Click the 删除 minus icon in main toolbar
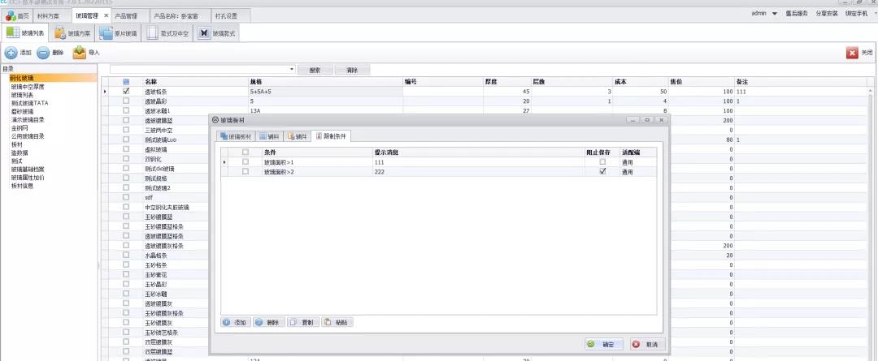The width and height of the screenshot is (878, 361). click(x=44, y=53)
